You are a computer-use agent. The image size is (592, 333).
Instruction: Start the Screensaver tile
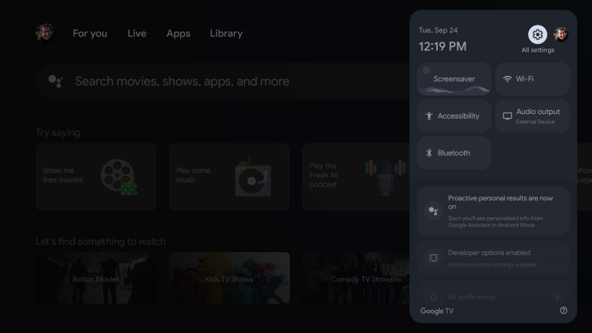[x=454, y=79]
